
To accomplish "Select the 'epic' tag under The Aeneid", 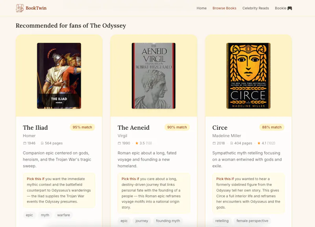I will 124,221.
